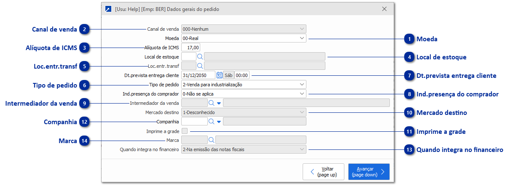Expand the Moeda dropdown
The height and width of the screenshot is (189, 510).
tap(302, 38)
